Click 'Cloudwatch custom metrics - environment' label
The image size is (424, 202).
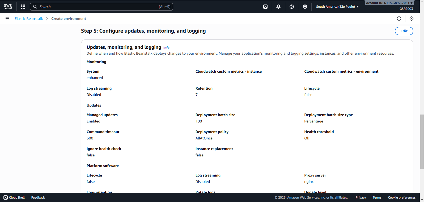tap(341, 71)
